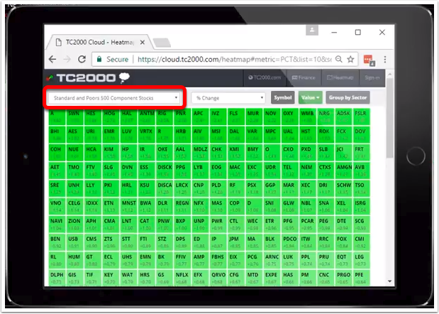Select the TC2000 Cloud - Heatmap tab

[x=99, y=43]
